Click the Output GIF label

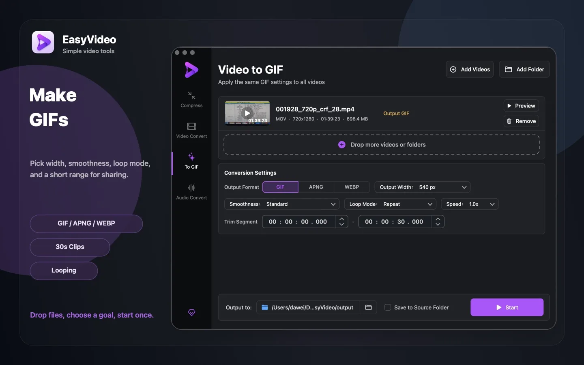(x=396, y=114)
